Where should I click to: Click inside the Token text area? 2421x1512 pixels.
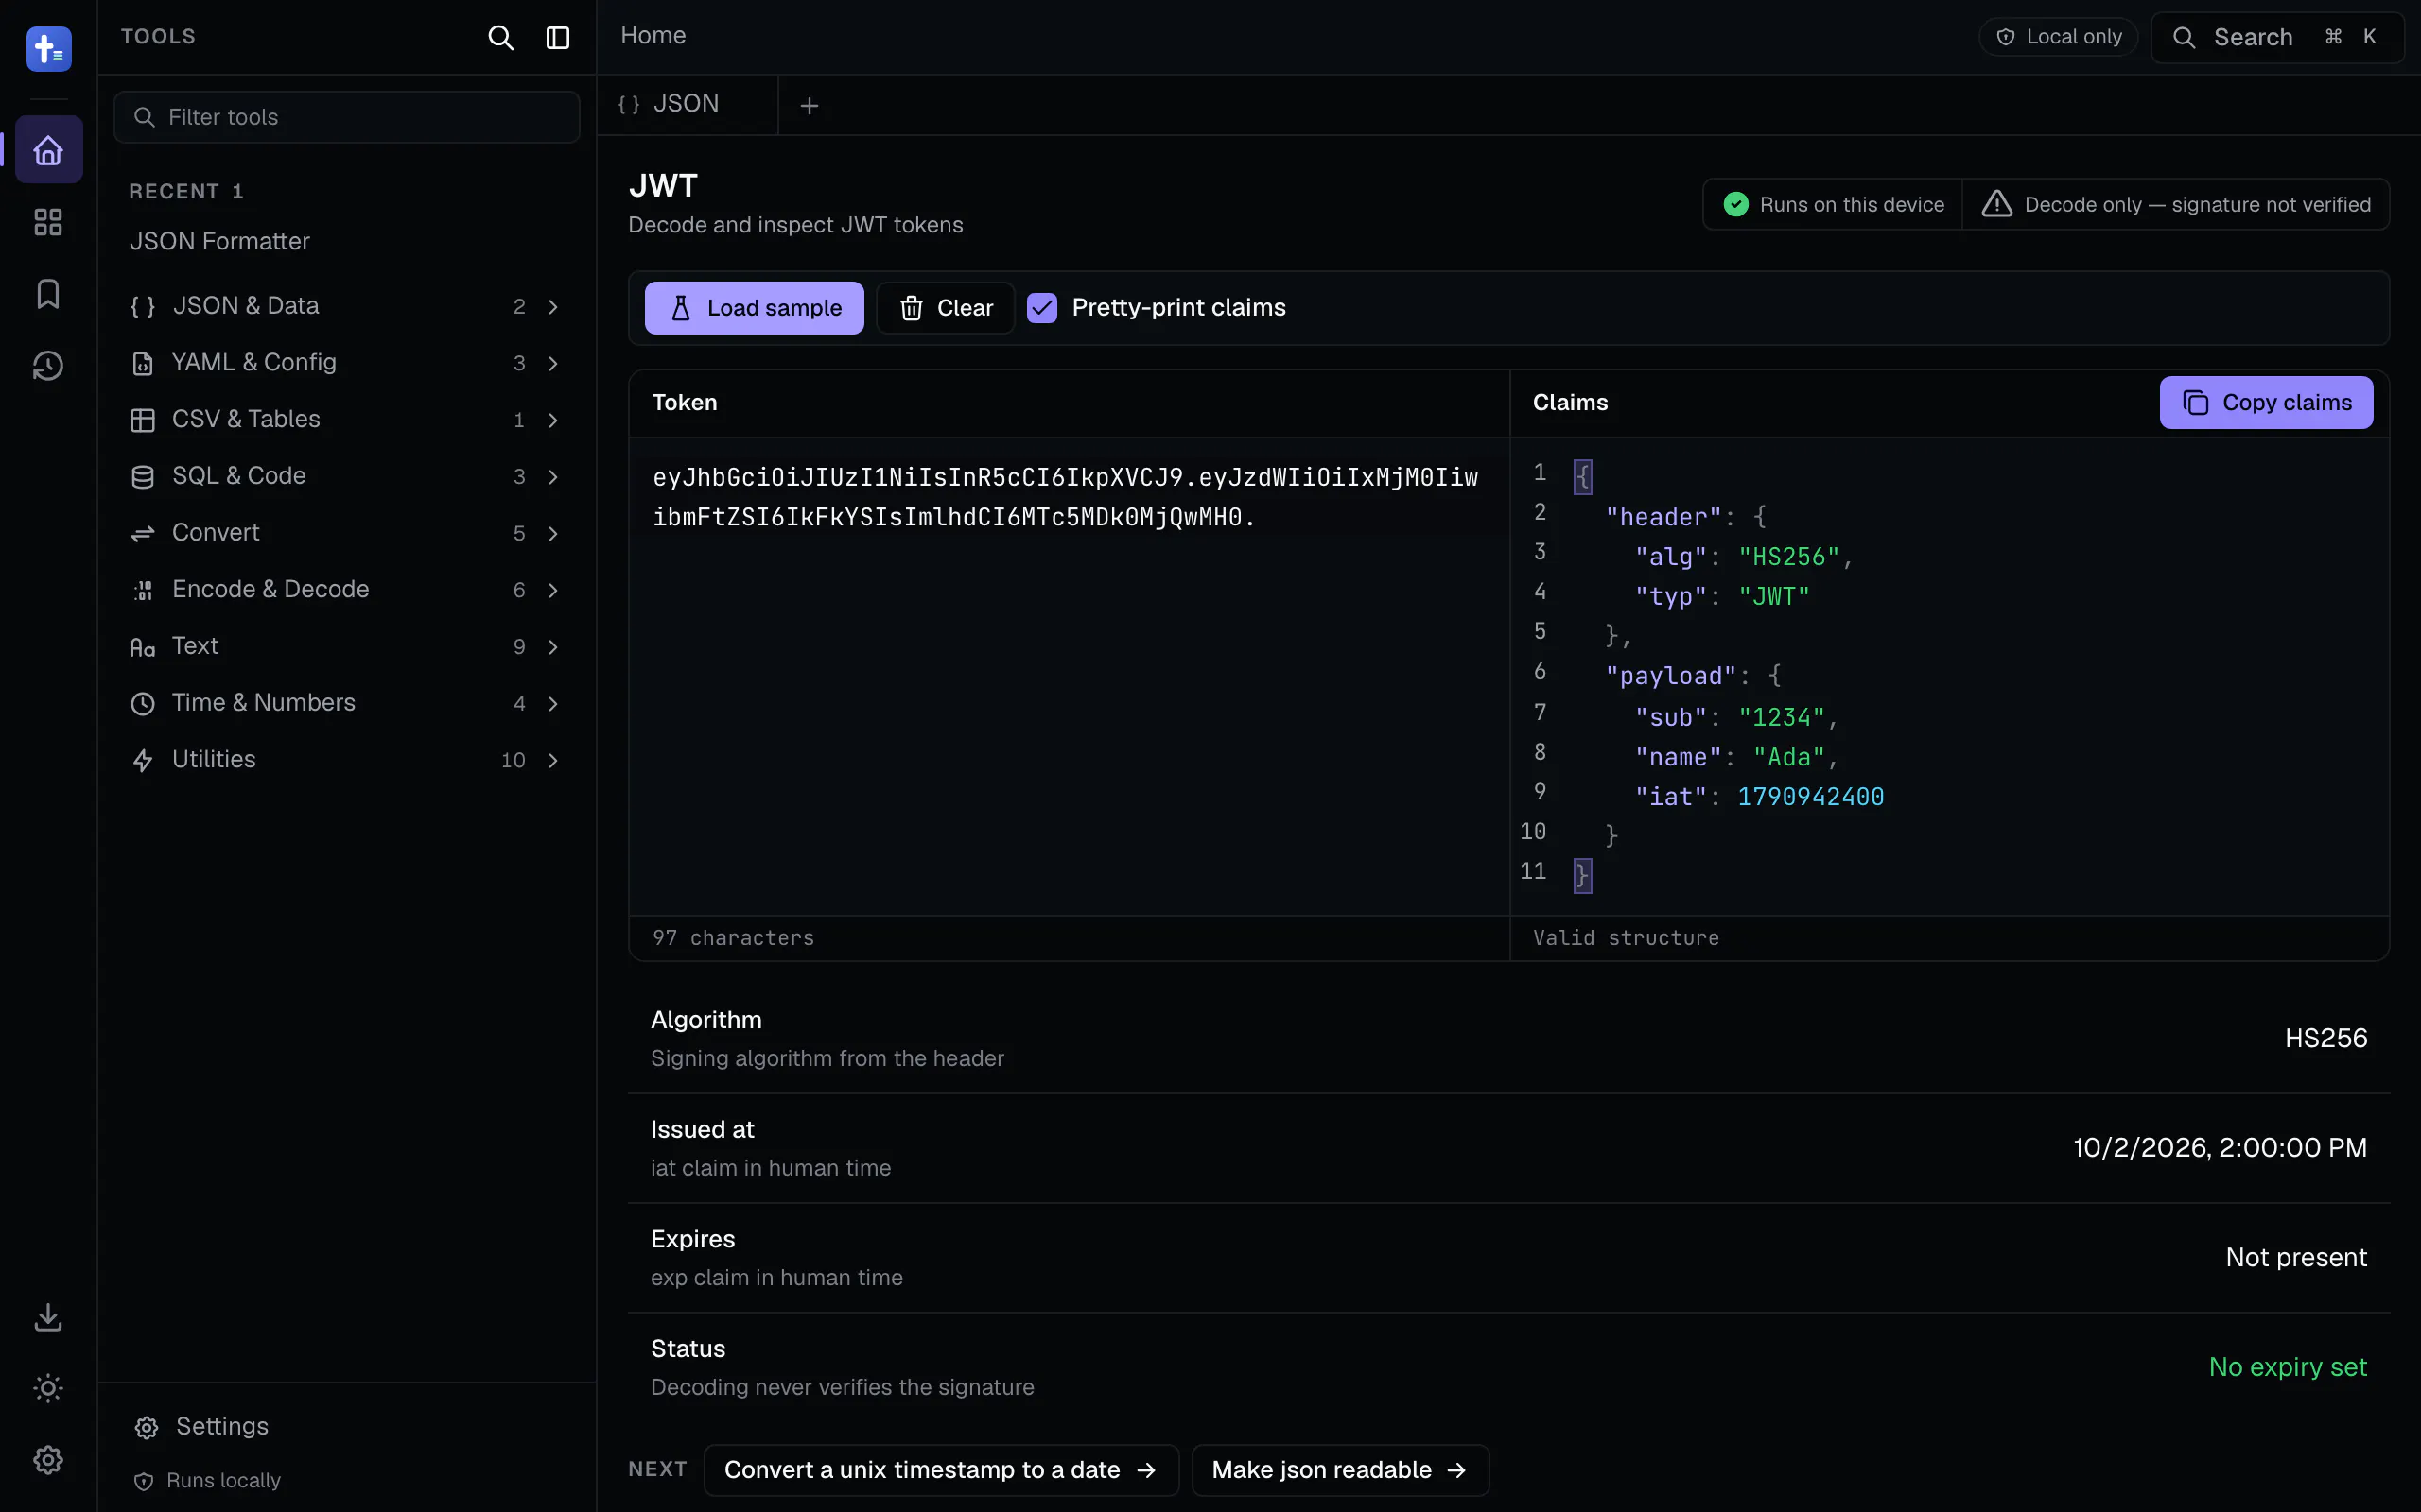click(1069, 676)
